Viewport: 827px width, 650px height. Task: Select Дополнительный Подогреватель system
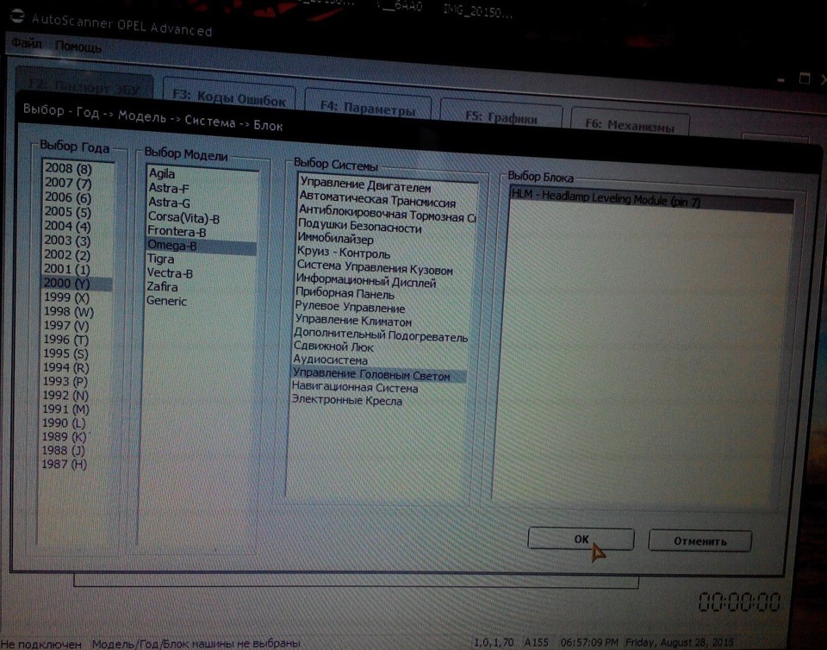(x=381, y=335)
